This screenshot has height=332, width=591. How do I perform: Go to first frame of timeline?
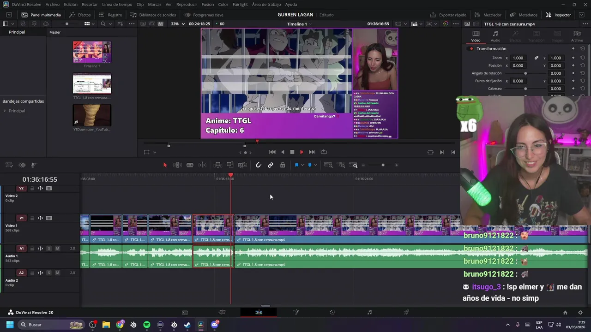click(272, 152)
